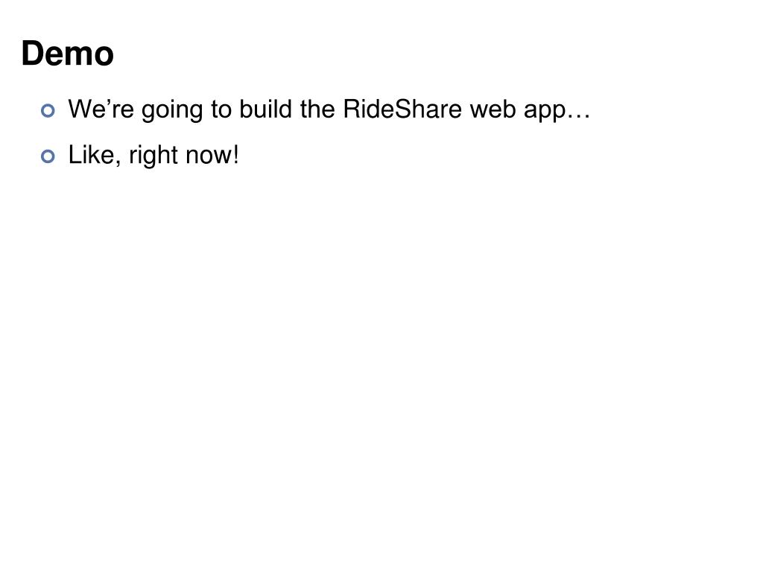
Task: Click the exclamation mark after now
Action: [236, 155]
